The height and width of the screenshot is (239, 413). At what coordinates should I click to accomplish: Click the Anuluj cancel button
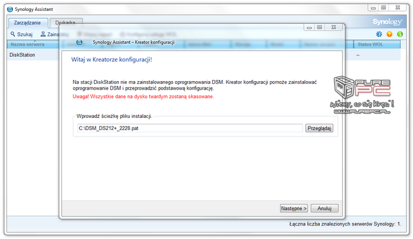tap(324, 208)
